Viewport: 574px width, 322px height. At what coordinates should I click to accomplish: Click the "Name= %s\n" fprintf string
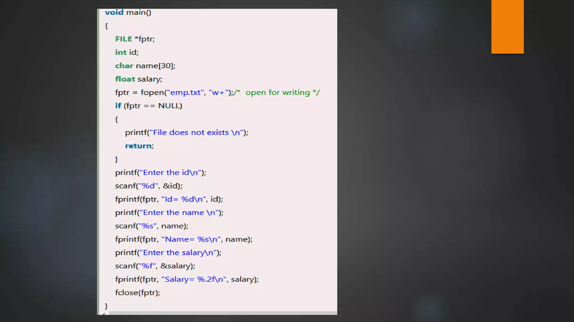point(191,240)
